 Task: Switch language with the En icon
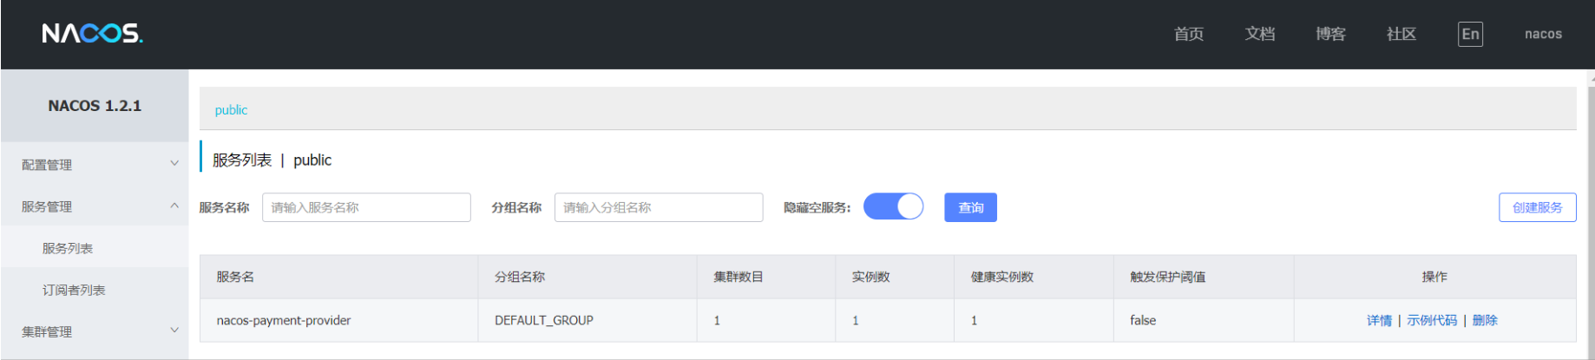1469,34
